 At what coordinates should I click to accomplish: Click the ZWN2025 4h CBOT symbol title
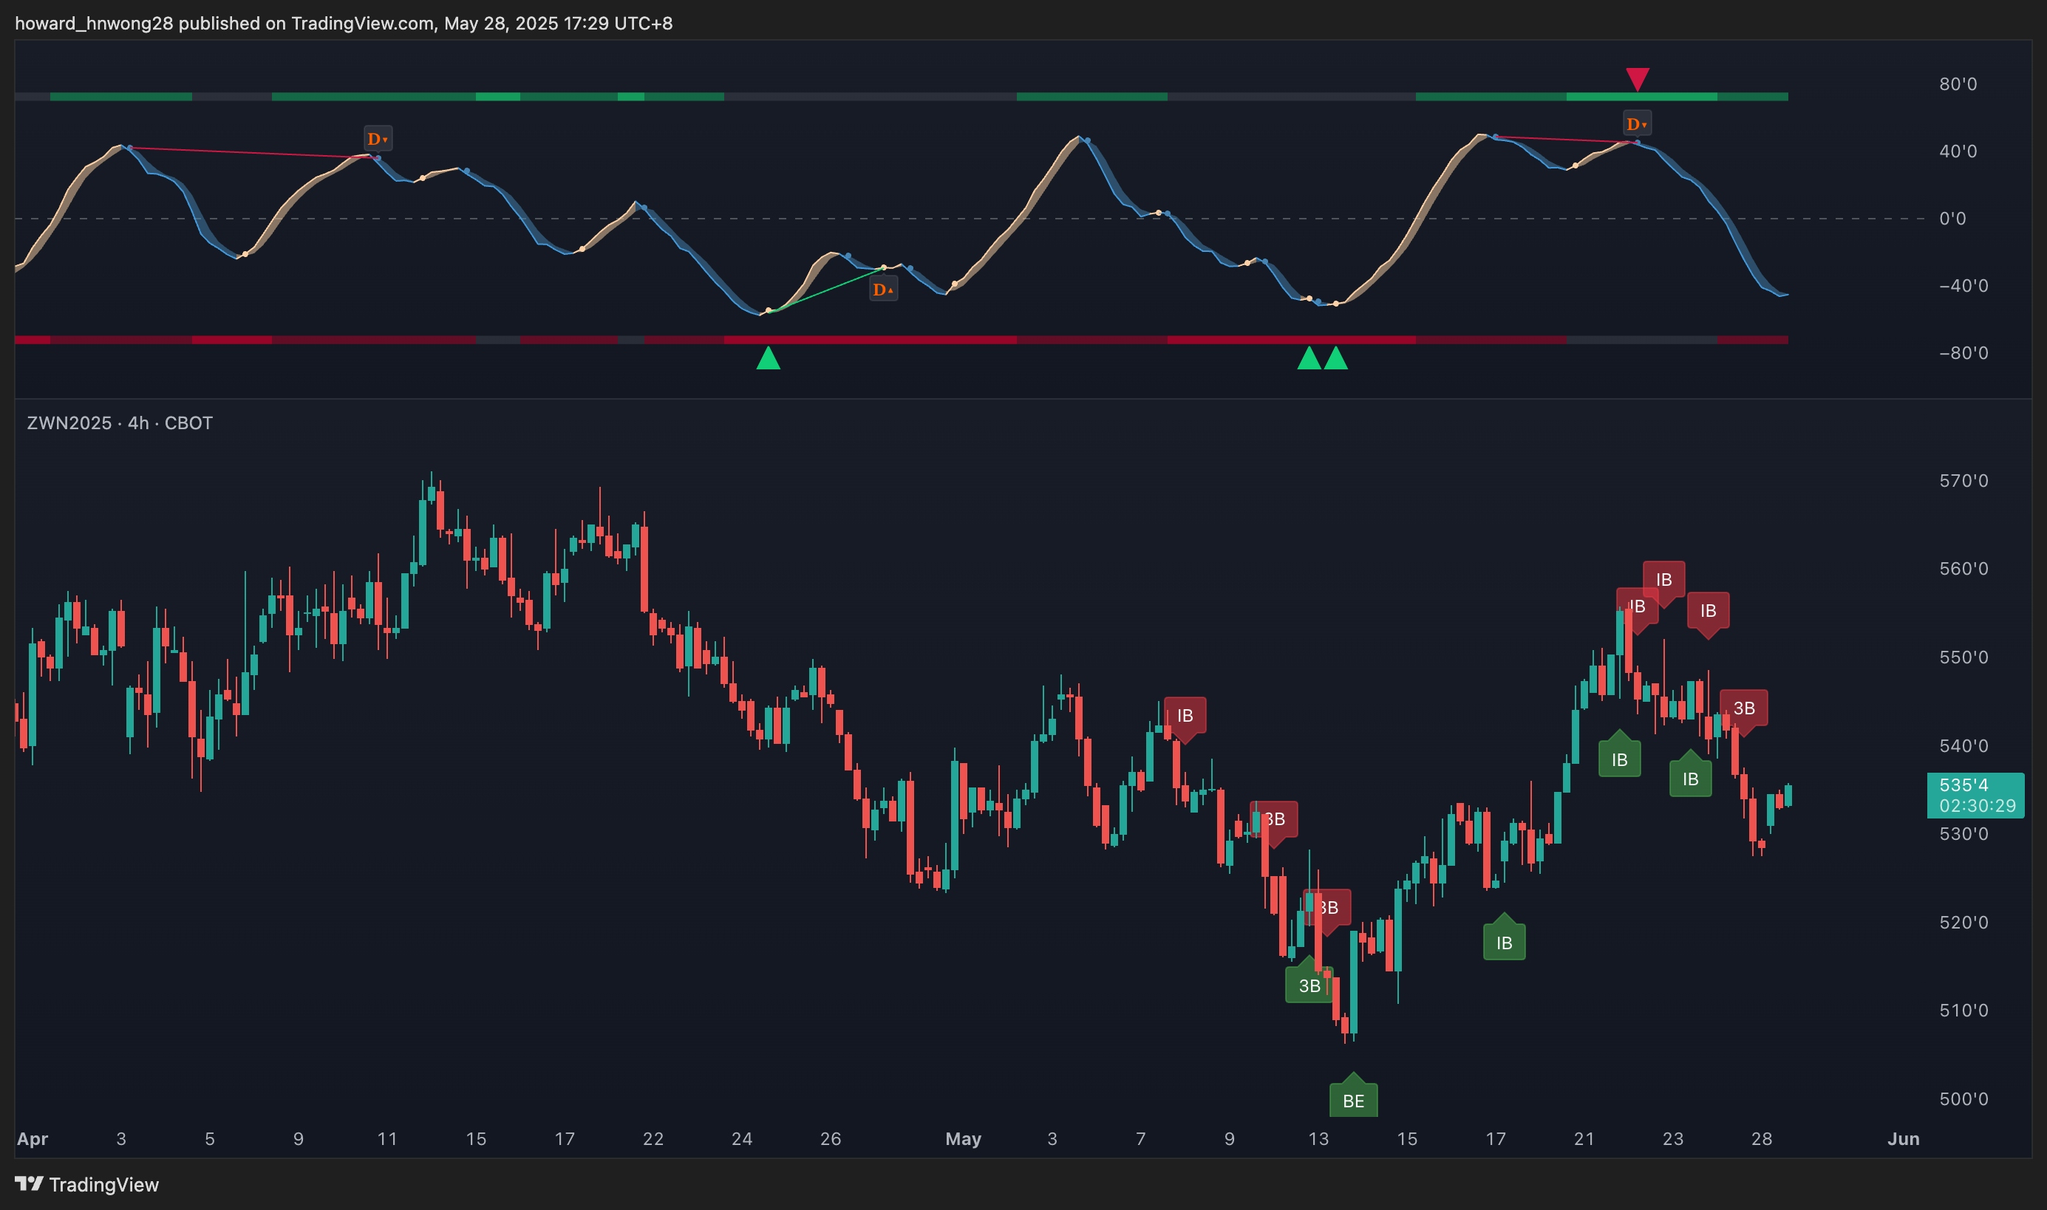pos(120,423)
